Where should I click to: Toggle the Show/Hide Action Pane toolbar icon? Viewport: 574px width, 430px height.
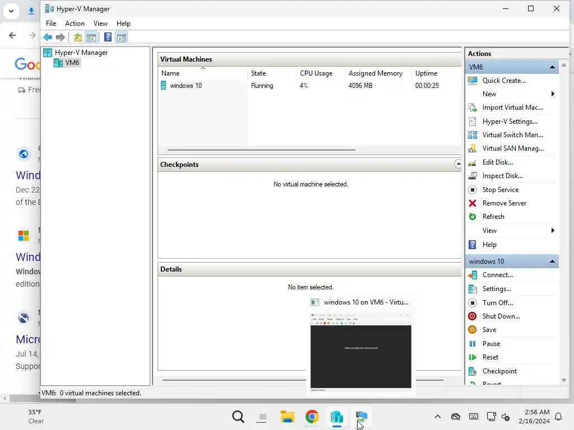coord(122,37)
